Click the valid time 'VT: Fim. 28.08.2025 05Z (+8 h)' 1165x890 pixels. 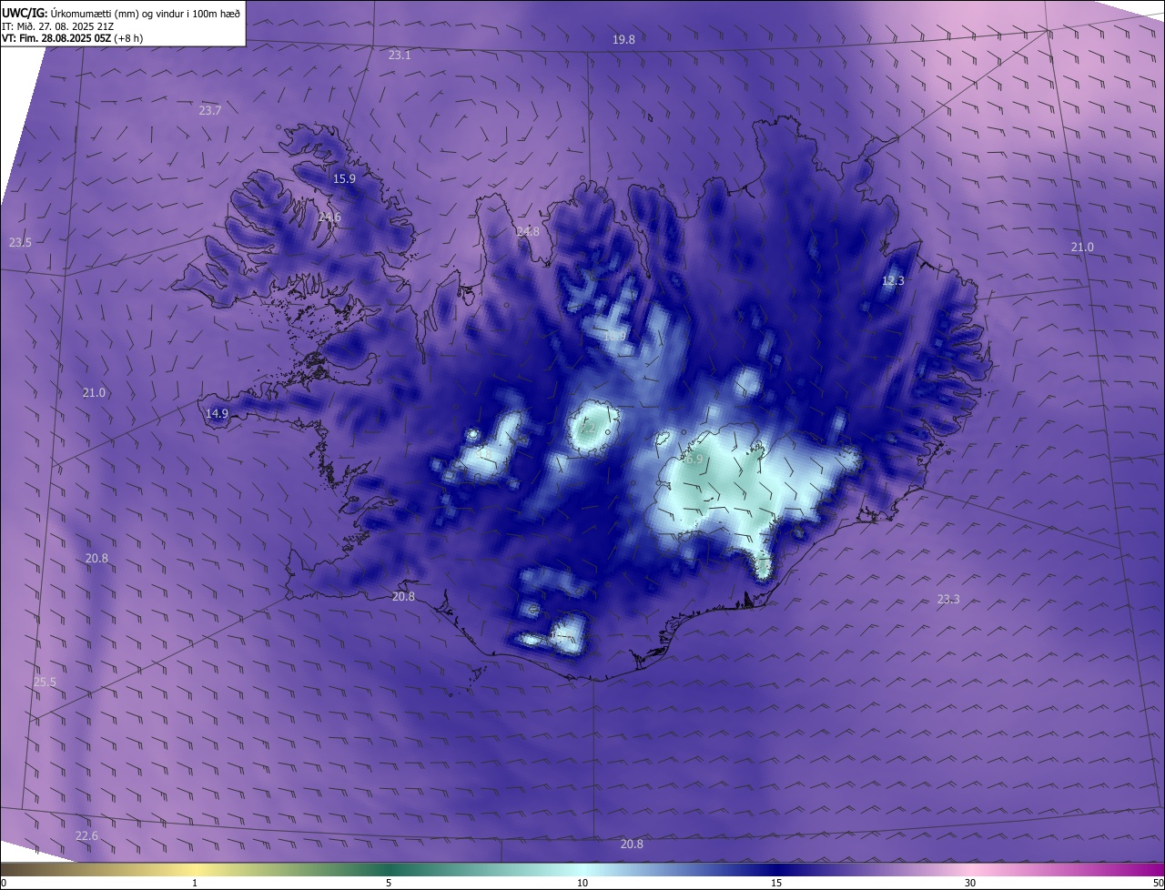[72, 38]
